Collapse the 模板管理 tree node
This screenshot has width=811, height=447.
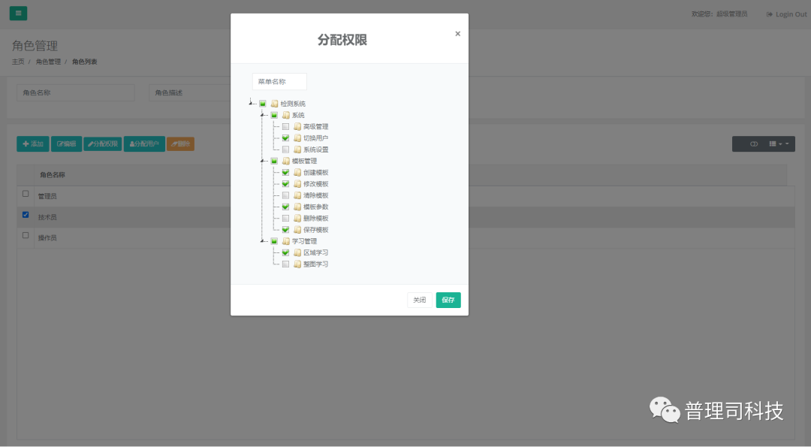click(x=261, y=160)
